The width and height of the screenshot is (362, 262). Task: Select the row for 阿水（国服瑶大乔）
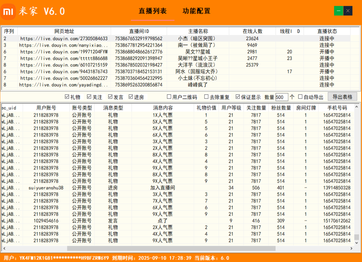[176, 72]
